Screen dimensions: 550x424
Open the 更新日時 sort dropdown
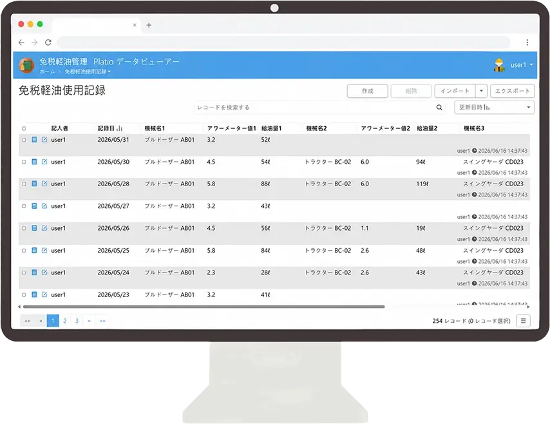pyautogui.click(x=494, y=108)
